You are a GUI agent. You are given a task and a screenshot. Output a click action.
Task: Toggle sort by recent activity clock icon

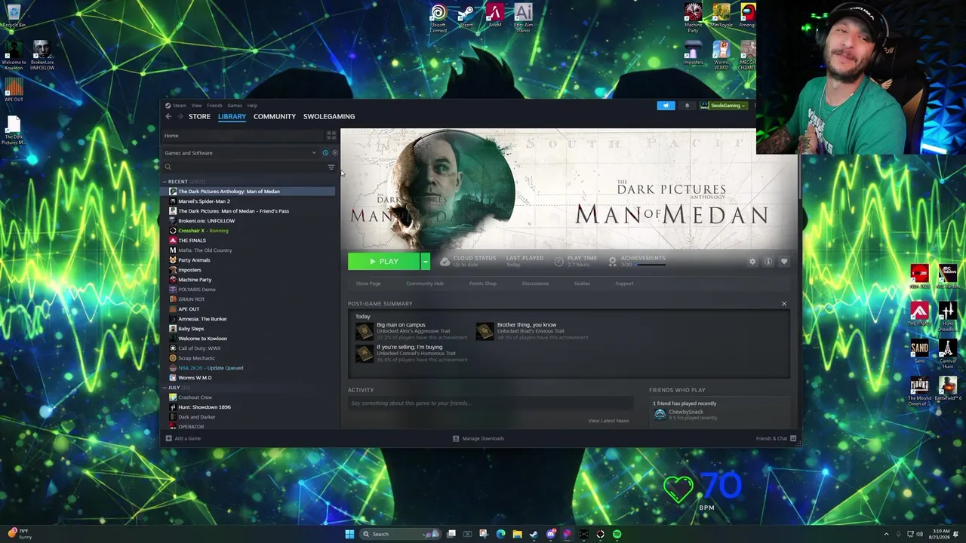click(x=325, y=153)
